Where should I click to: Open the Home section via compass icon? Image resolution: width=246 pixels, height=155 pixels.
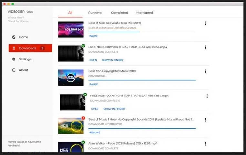pyautogui.click(x=14, y=37)
